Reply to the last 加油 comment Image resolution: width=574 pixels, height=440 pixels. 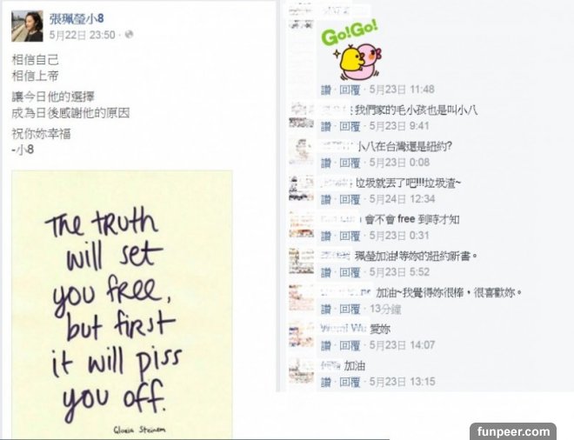(x=350, y=382)
